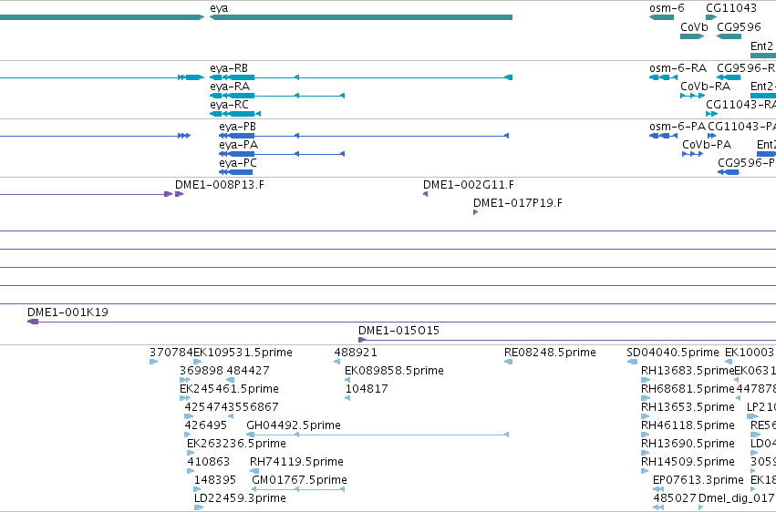This screenshot has height=512, width=776.
Task: Open the RH13690.5prime EST label
Action: click(688, 444)
